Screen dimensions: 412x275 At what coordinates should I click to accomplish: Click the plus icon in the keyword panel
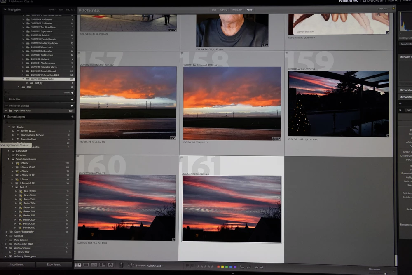400,103
